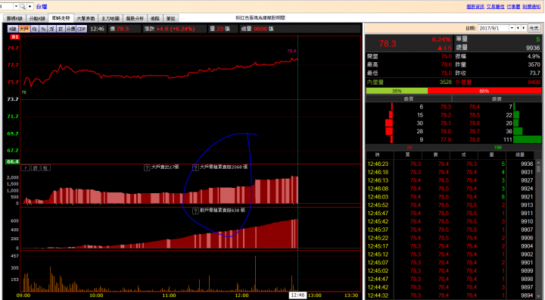545x300 pixels.
Task: Click the 外盤量 label
Action: point(463,82)
